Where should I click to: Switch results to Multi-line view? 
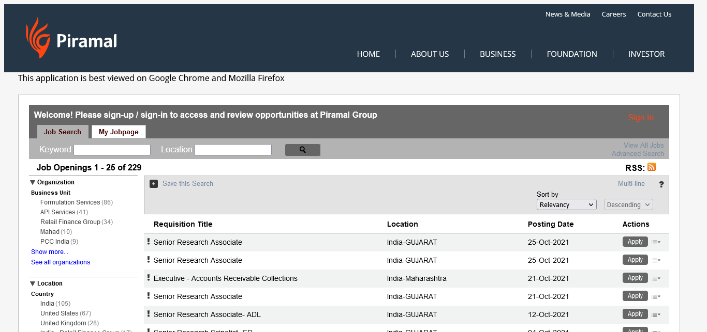click(x=631, y=184)
